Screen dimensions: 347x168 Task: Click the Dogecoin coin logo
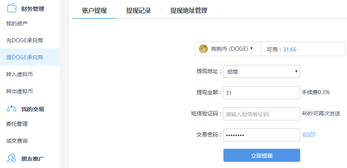pyautogui.click(x=203, y=49)
